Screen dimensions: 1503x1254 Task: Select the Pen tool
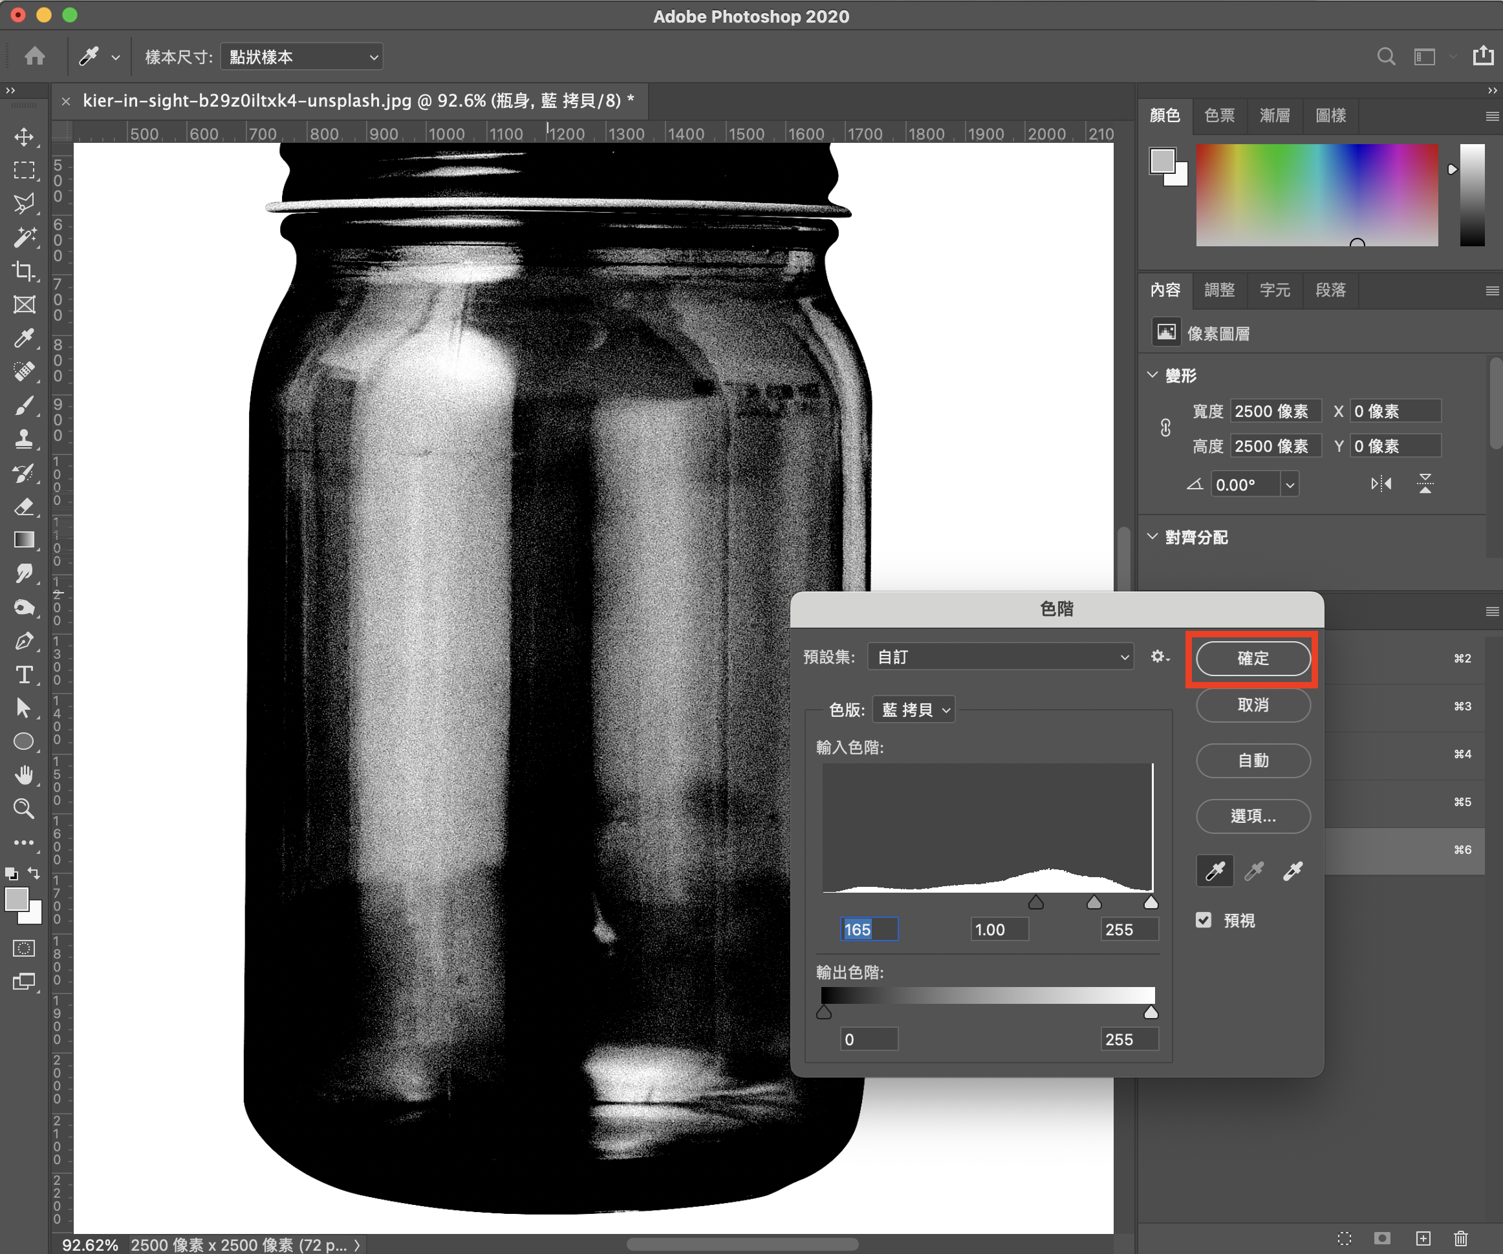(25, 641)
